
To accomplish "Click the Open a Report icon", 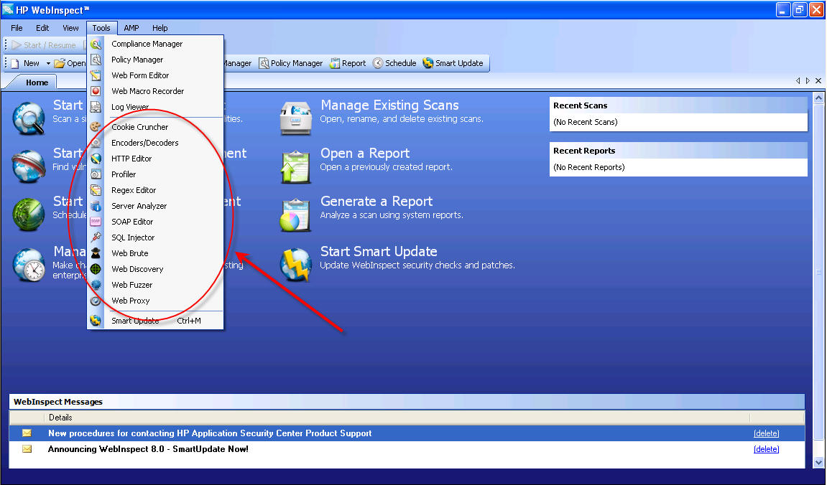I will pyautogui.click(x=296, y=166).
